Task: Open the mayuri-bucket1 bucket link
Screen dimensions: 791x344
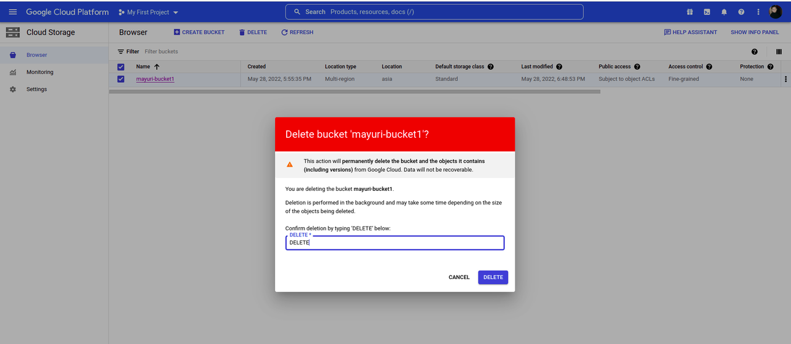Action: click(155, 79)
